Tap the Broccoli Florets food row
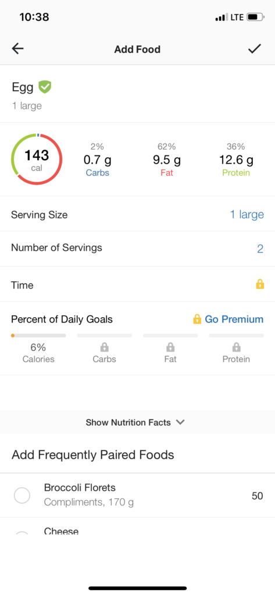The width and height of the screenshot is (275, 596). click(137, 495)
